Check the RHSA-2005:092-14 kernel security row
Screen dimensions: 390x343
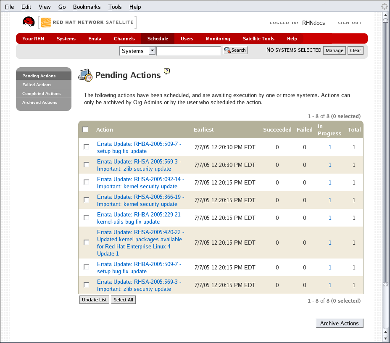point(86,182)
